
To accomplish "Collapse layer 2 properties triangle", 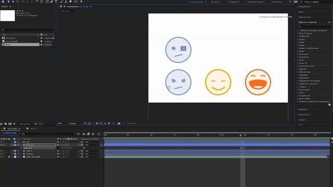I will [12, 145].
